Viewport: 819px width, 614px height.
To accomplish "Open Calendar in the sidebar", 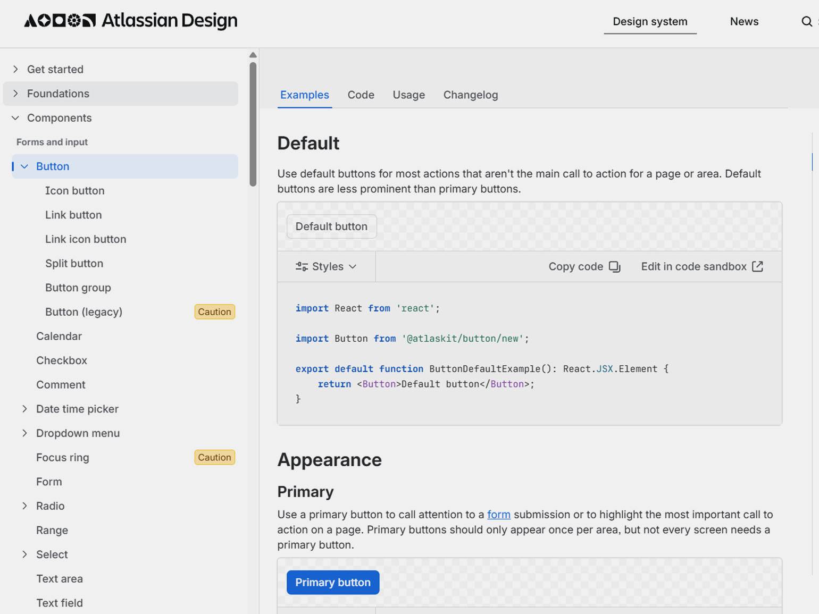I will coord(59,337).
